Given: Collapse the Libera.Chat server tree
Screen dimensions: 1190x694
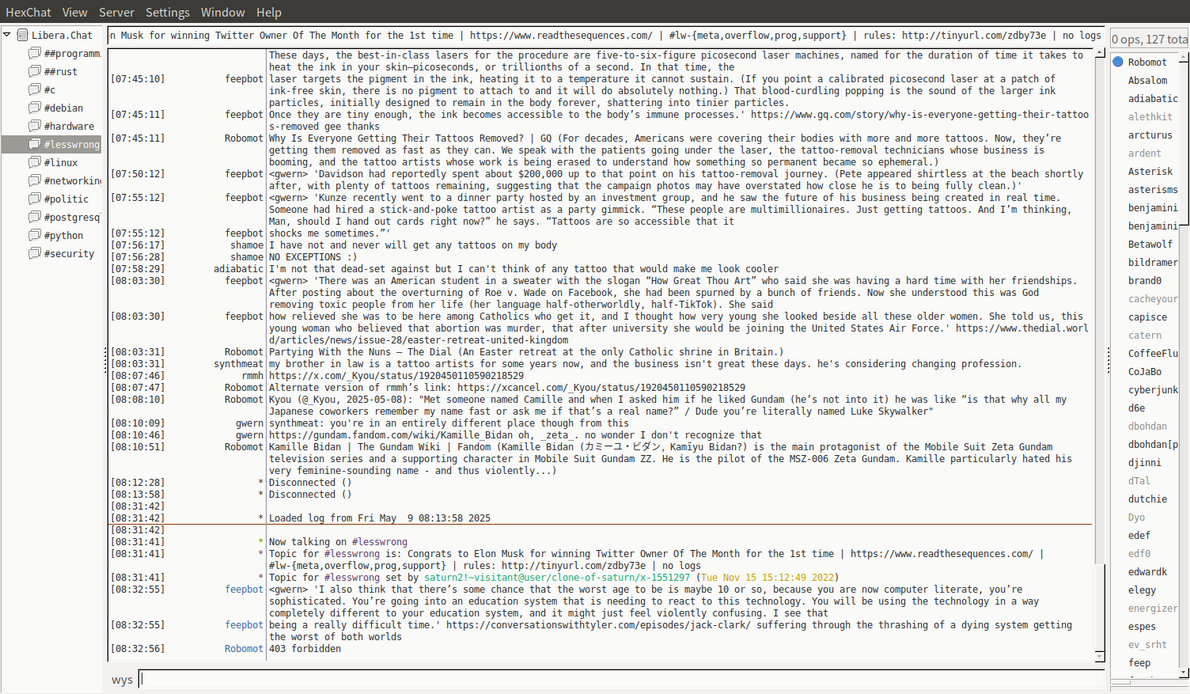Looking at the screenshot, I should pyautogui.click(x=7, y=35).
